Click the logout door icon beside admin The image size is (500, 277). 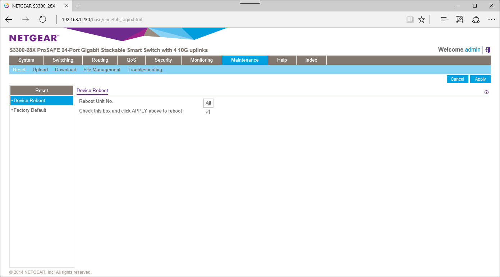[x=488, y=50]
